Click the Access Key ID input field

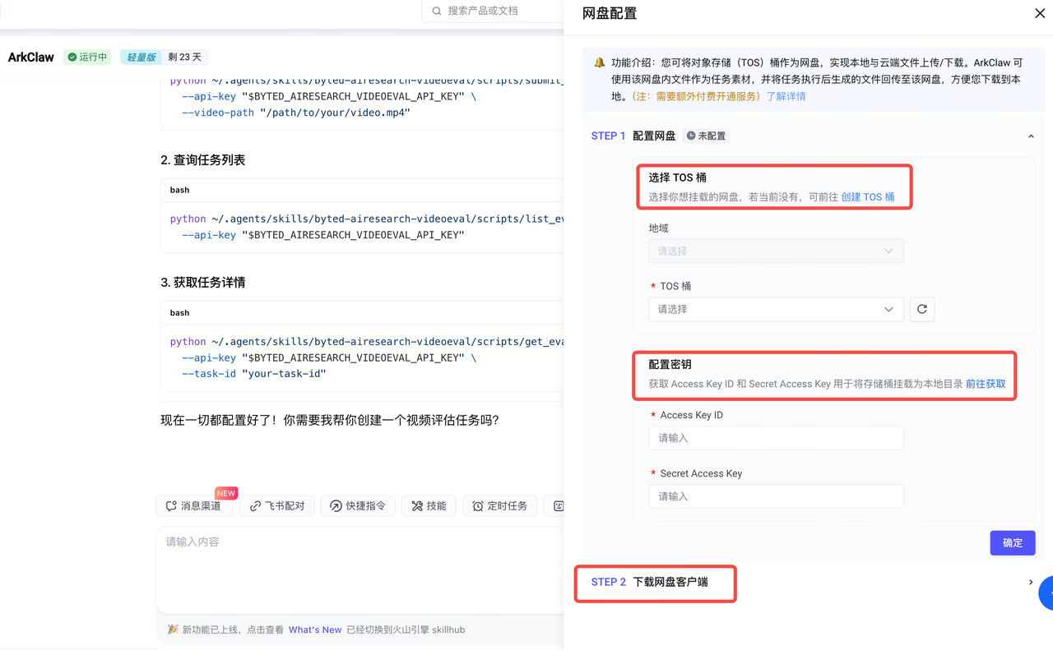(776, 438)
